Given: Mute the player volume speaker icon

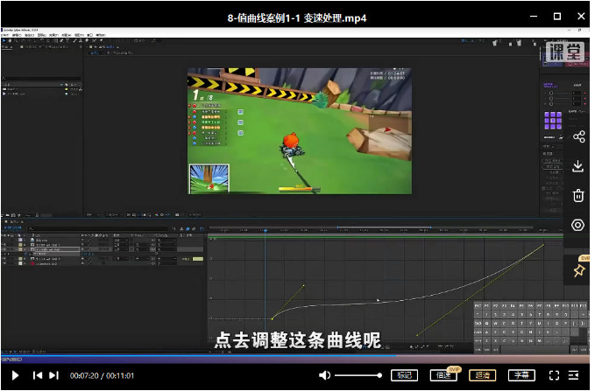Looking at the screenshot, I should 324,375.
